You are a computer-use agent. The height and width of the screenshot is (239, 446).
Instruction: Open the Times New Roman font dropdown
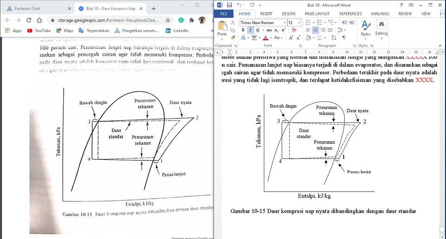coord(285,22)
